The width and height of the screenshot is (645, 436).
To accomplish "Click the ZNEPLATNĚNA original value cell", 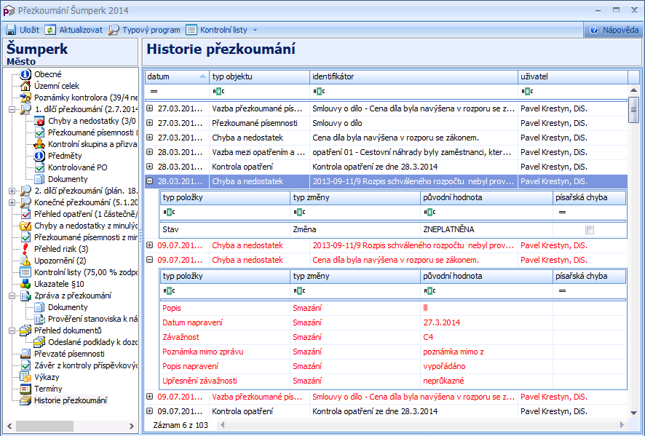I will point(486,229).
